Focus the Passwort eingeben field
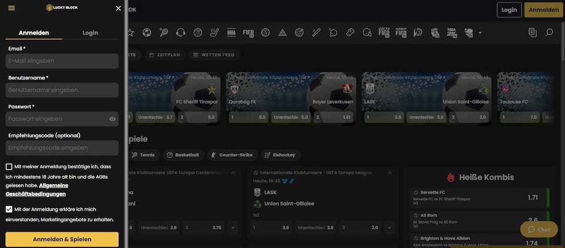 (x=62, y=119)
